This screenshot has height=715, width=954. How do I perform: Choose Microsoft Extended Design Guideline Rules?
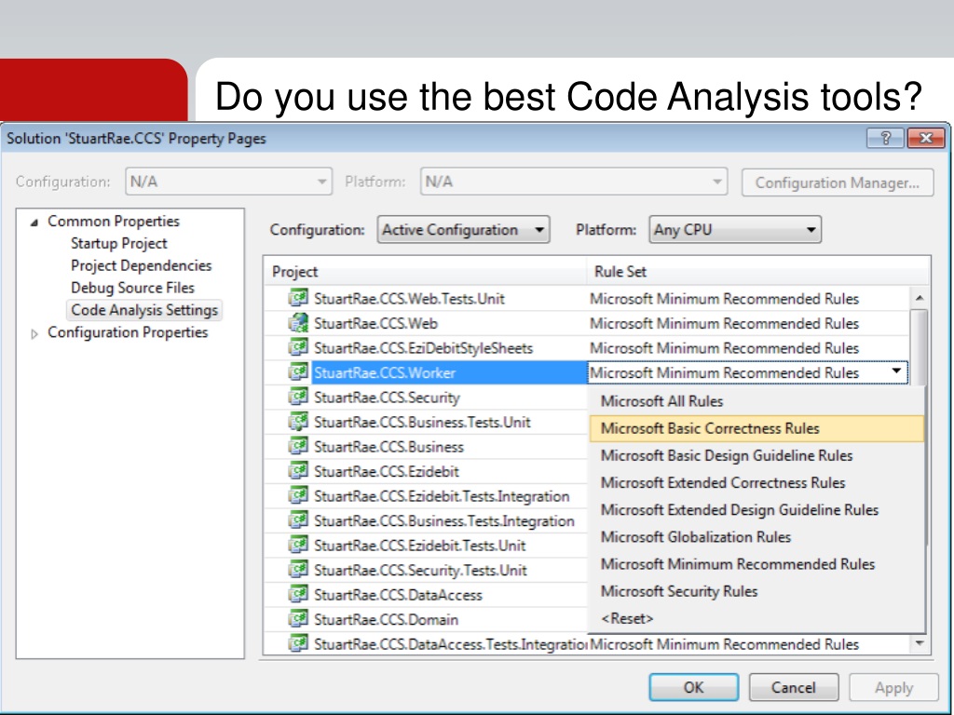[756, 509]
